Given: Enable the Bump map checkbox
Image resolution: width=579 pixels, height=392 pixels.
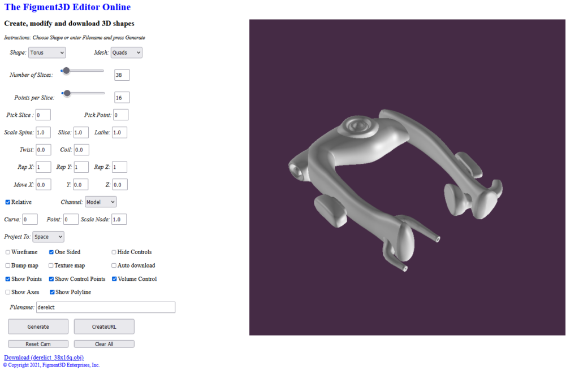Looking at the screenshot, I should (7, 265).
